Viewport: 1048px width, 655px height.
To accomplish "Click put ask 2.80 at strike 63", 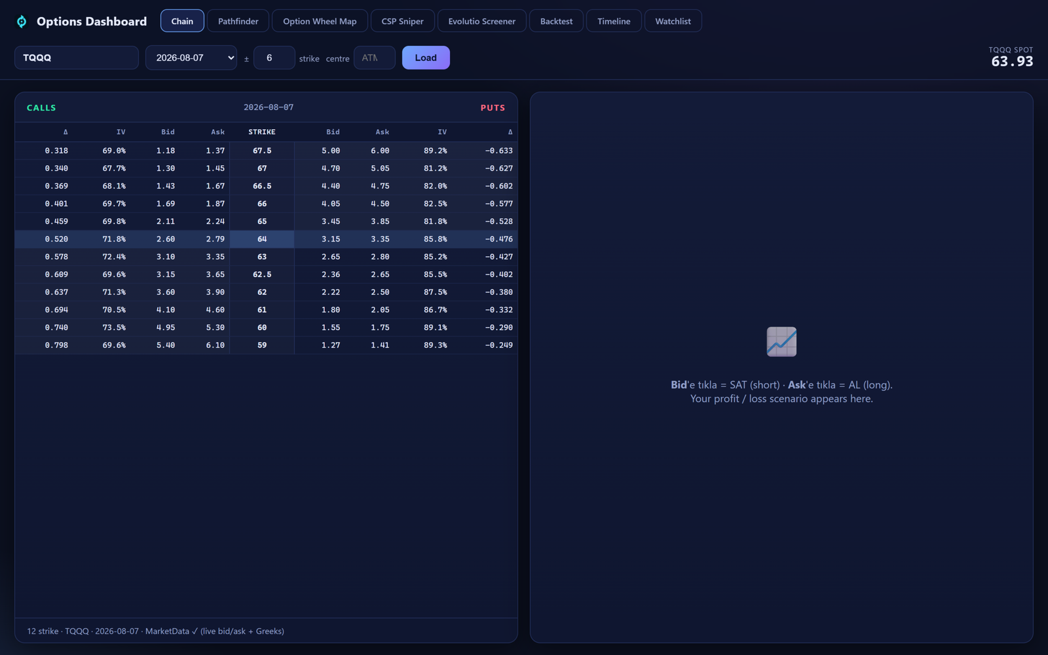I will point(380,257).
